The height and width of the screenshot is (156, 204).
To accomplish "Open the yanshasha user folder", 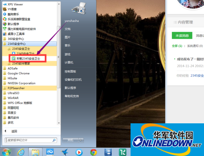I will [x=72, y=21].
